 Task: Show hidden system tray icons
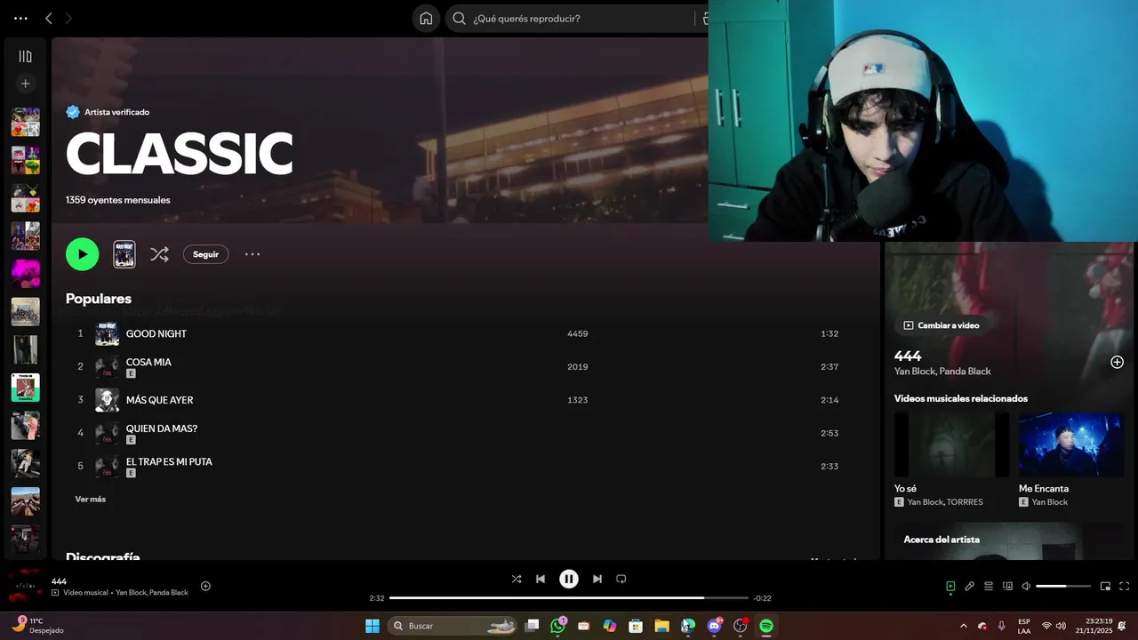[x=963, y=626]
